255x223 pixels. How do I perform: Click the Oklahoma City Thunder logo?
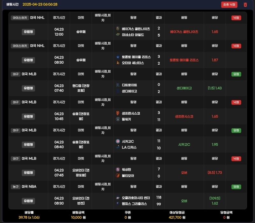(x=118, y=198)
